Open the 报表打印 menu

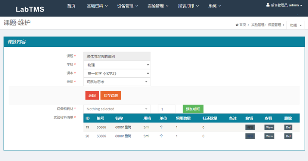click(x=188, y=6)
